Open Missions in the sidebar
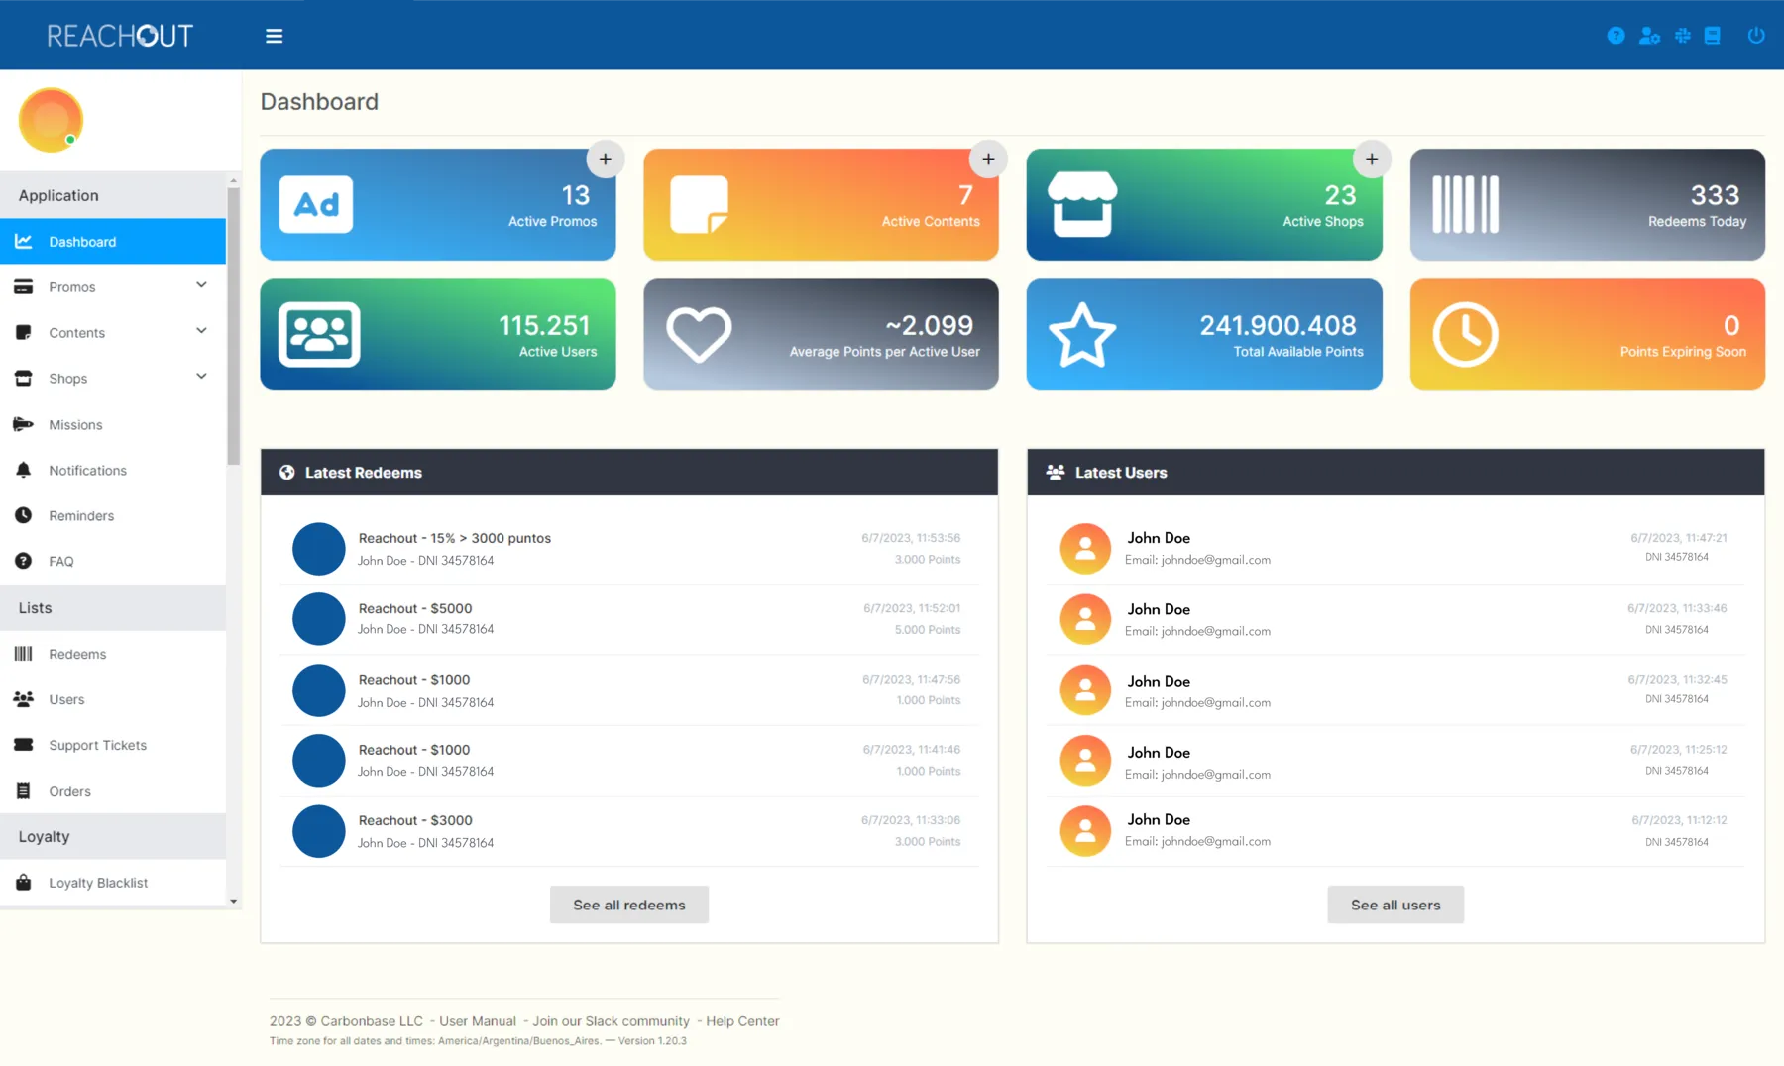The width and height of the screenshot is (1784, 1066). tap(113, 424)
